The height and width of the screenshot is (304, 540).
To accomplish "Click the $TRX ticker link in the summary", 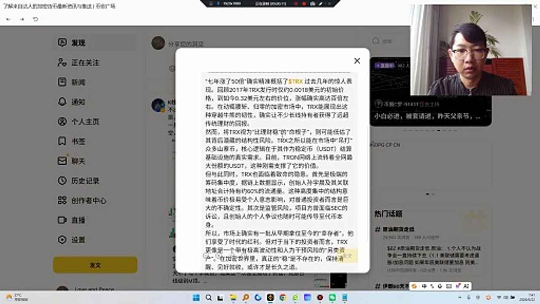I will 296,81.
